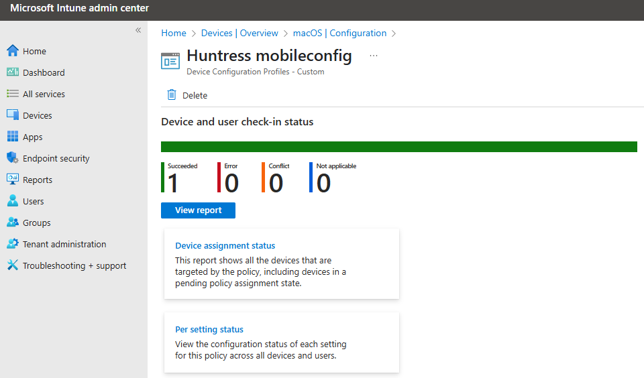Screen dimensions: 644x378
Task: Click the Devices | Overview breadcrumb
Action: click(239, 34)
